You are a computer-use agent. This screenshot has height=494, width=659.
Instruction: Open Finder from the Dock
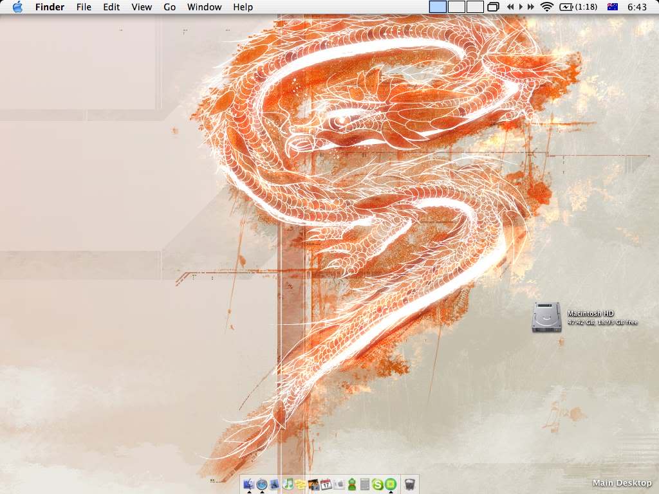(249, 484)
